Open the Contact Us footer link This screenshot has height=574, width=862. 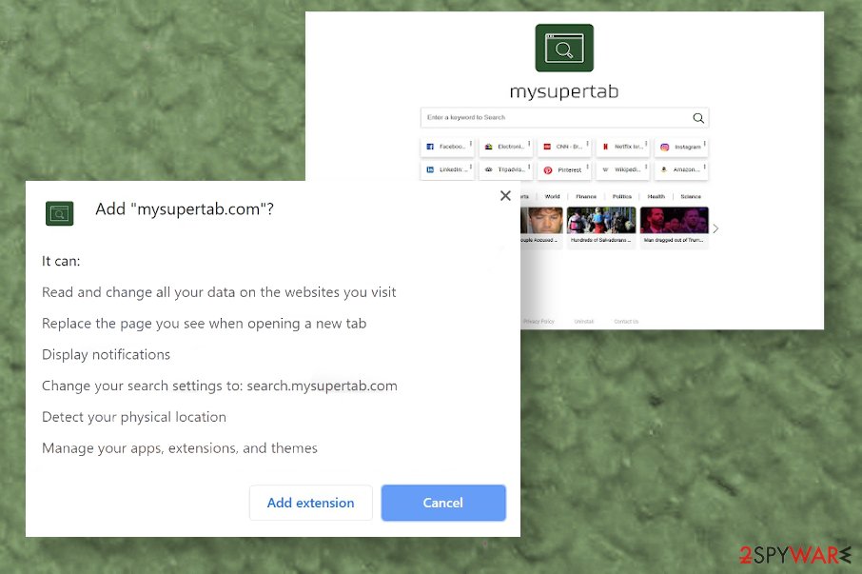[626, 321]
